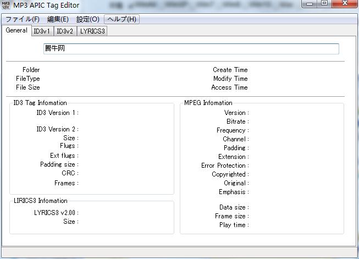Switch to the LYRICS3 tab
The width and height of the screenshot is (359, 259).
(x=92, y=31)
